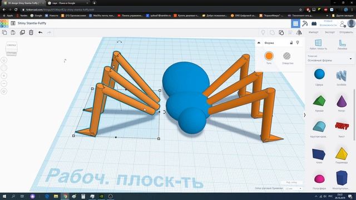Fit all objects in view

click(4, 68)
